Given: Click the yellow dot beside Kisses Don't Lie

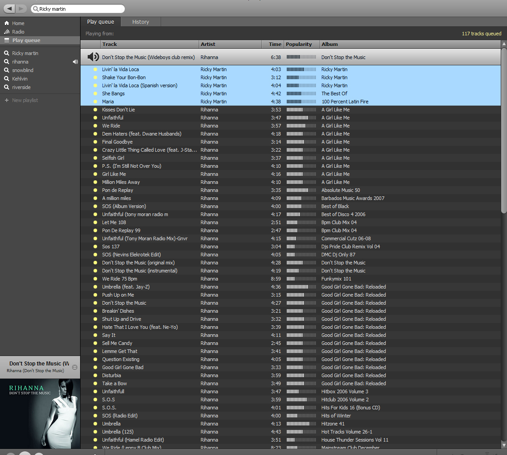Looking at the screenshot, I should [95, 110].
